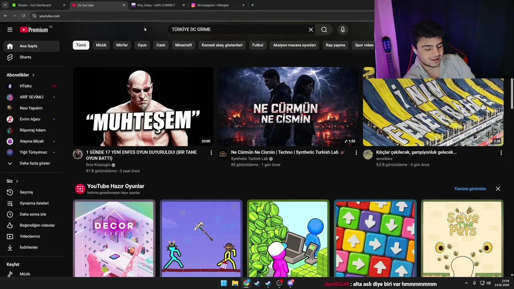Open Müzik under Keşfet
Viewport: 514px width, 289px height.
tap(31, 274)
